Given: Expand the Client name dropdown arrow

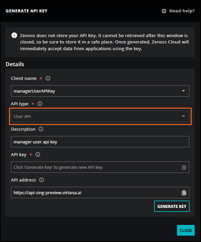Looking at the screenshot, I should tap(183, 91).
